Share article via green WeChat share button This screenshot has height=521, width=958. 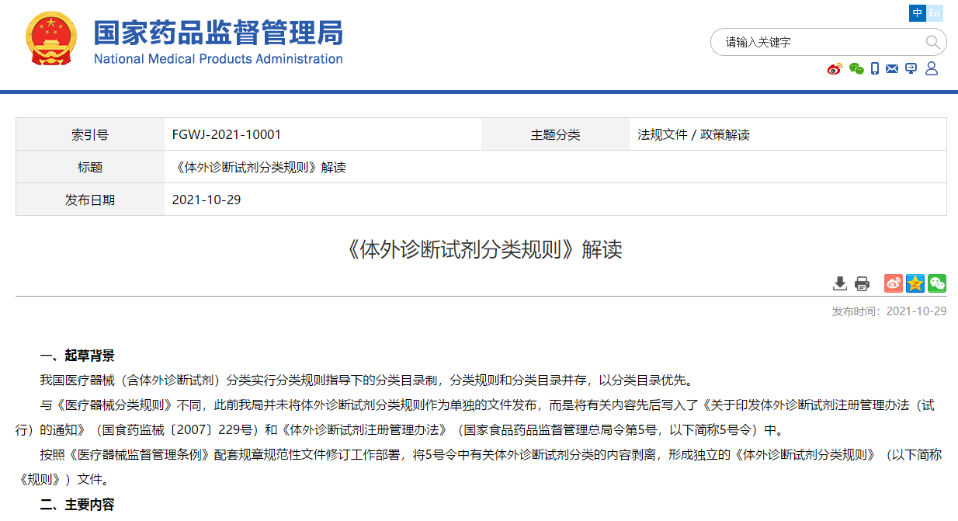click(937, 283)
